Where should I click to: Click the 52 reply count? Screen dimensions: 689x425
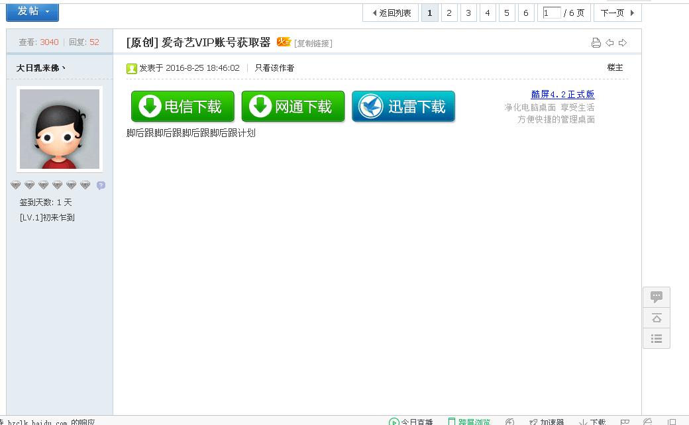95,42
